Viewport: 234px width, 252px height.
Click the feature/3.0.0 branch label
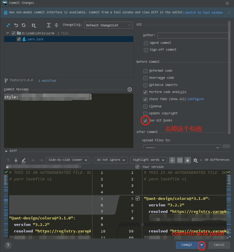21,80
